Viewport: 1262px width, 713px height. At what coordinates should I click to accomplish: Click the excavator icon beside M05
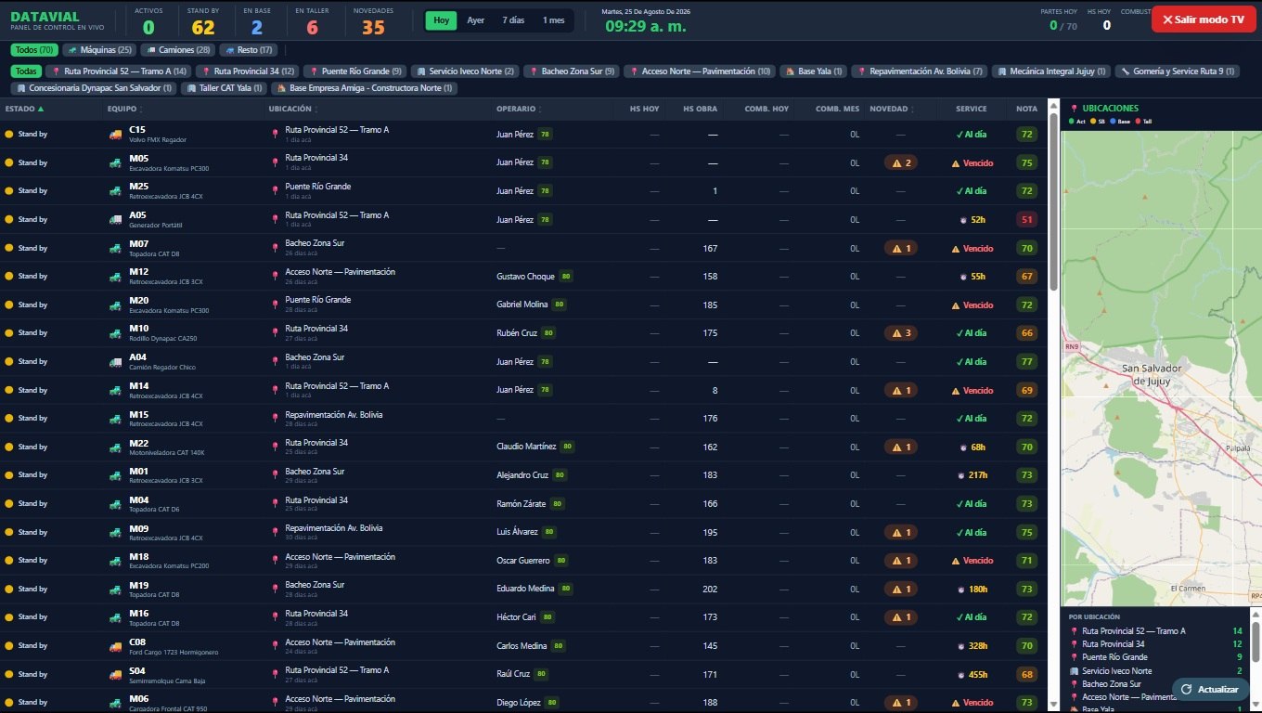tap(115, 162)
